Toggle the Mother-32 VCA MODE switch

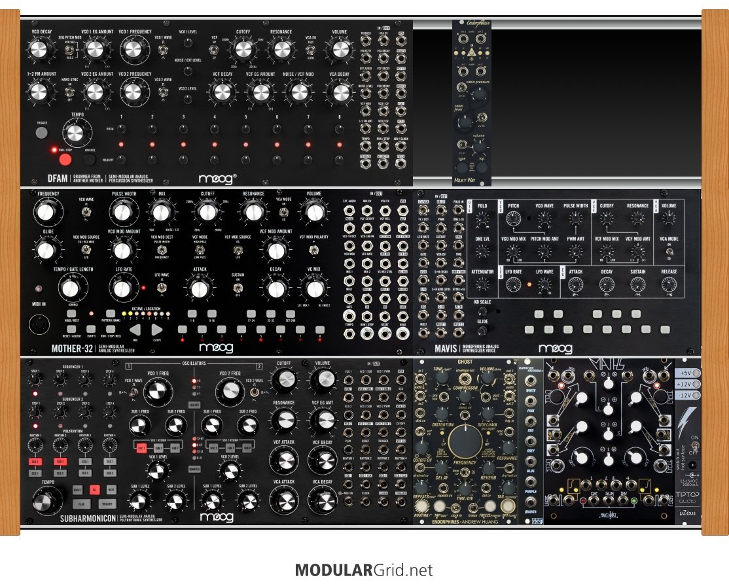(283, 212)
